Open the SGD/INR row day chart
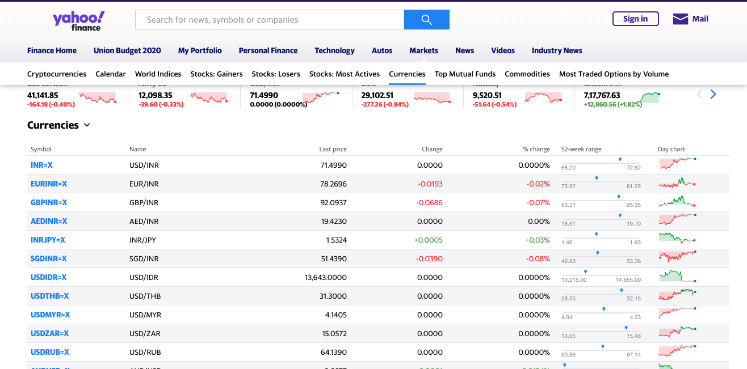This screenshot has height=369, width=747. [x=678, y=256]
